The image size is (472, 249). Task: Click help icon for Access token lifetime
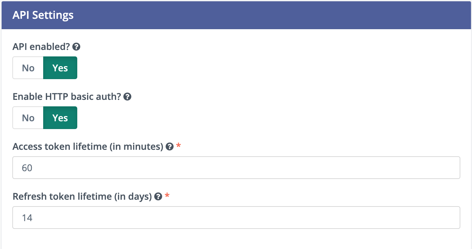pos(169,147)
